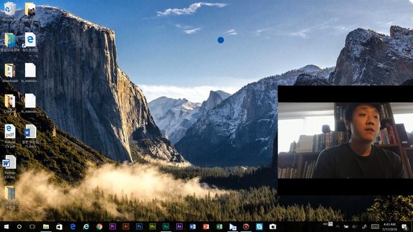Image resolution: width=413 pixels, height=232 pixels.
Task: Click the webcam video overlay window
Action: pyautogui.click(x=345, y=140)
